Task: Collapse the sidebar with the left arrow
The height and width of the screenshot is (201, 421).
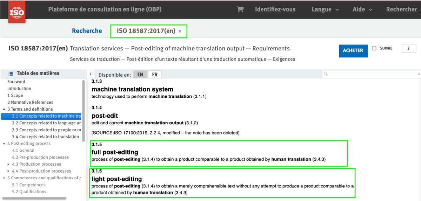Action: (91, 74)
